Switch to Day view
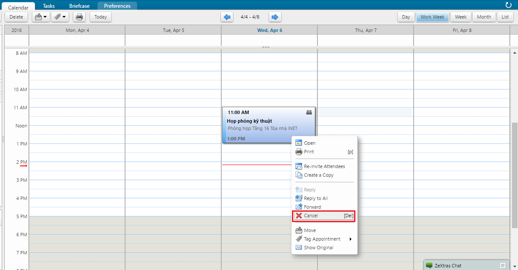This screenshot has width=518, height=270. (x=406, y=17)
